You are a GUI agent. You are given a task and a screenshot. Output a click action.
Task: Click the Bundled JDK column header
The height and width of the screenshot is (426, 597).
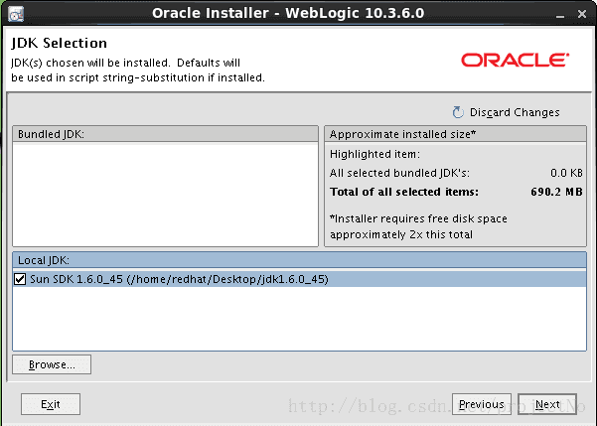(165, 134)
